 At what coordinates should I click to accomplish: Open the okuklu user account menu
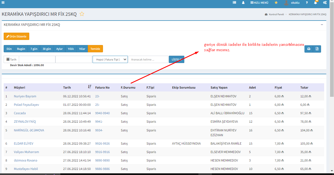point(292,3)
